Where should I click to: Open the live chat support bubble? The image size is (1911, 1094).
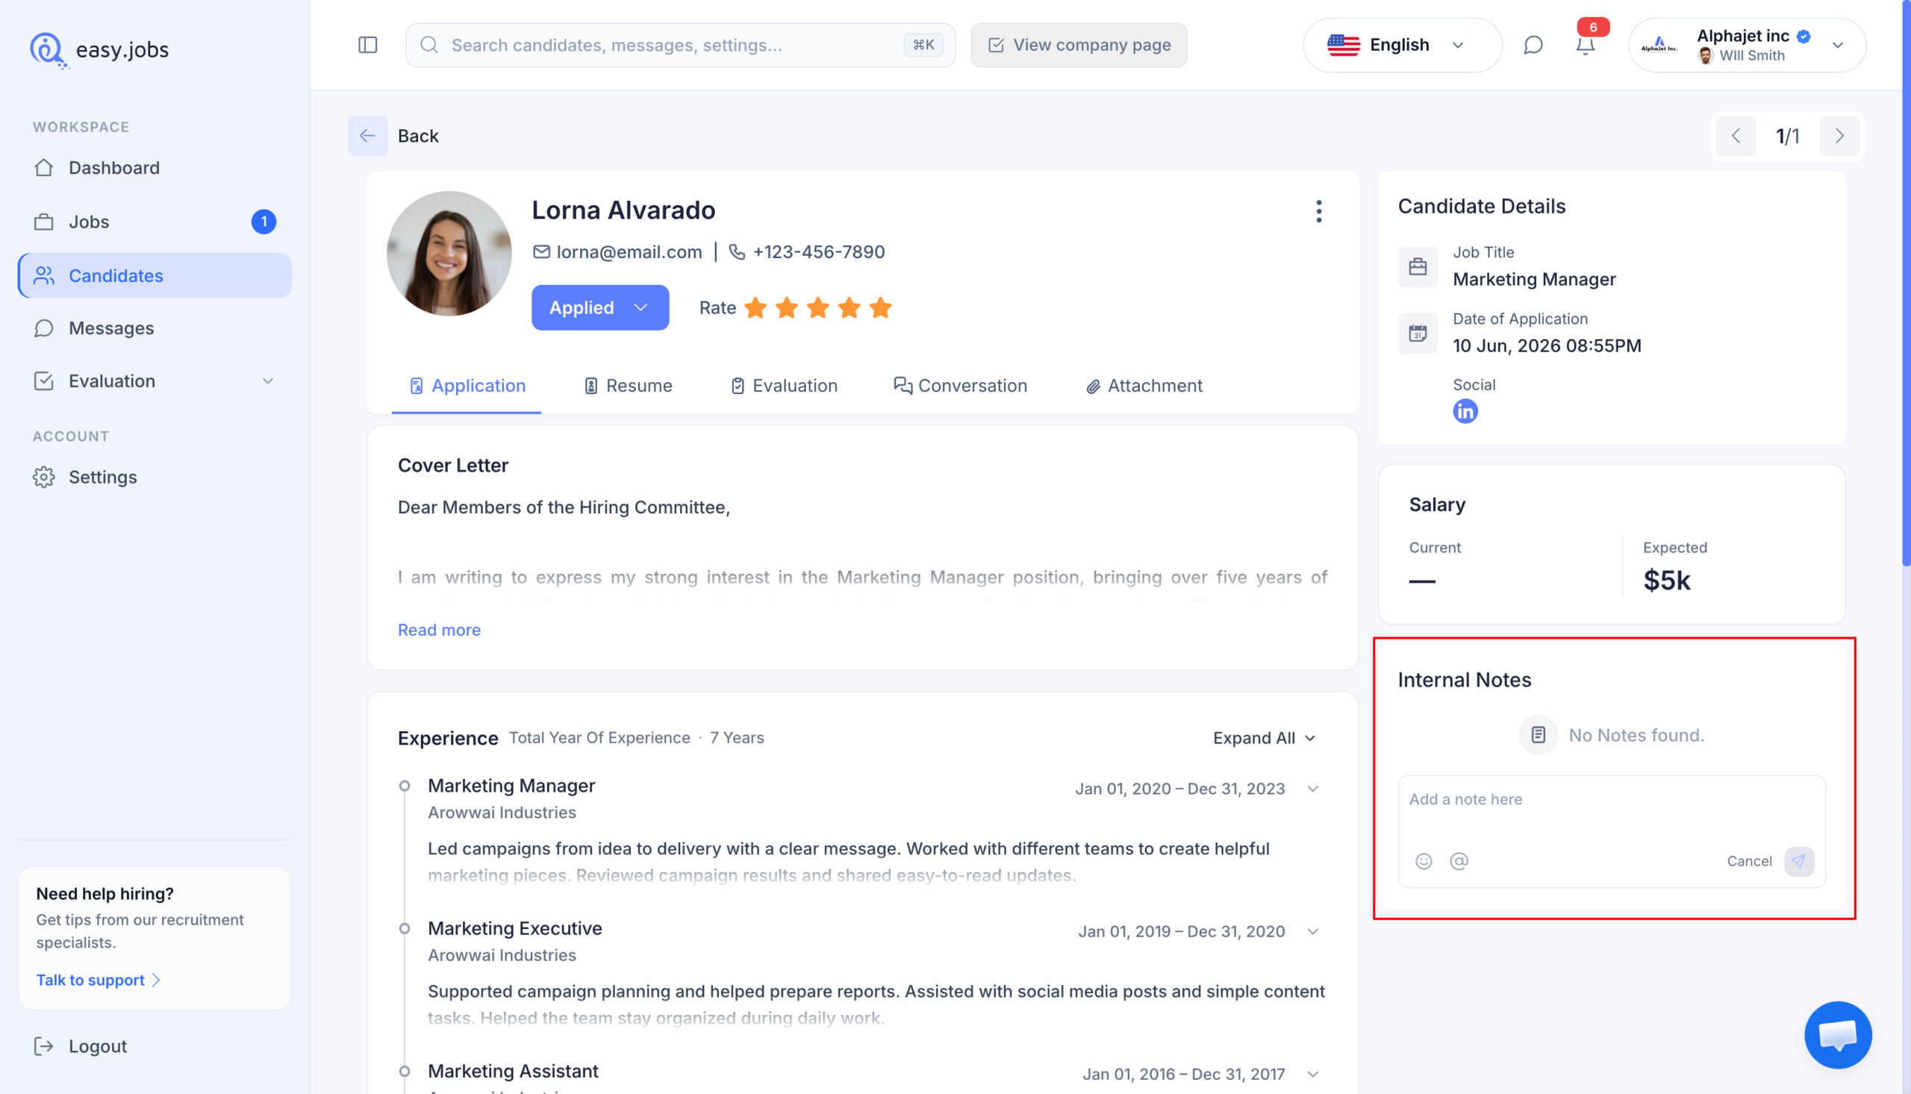[1837, 1034]
